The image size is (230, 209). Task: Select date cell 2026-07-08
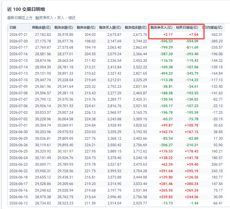click(x=18, y=93)
